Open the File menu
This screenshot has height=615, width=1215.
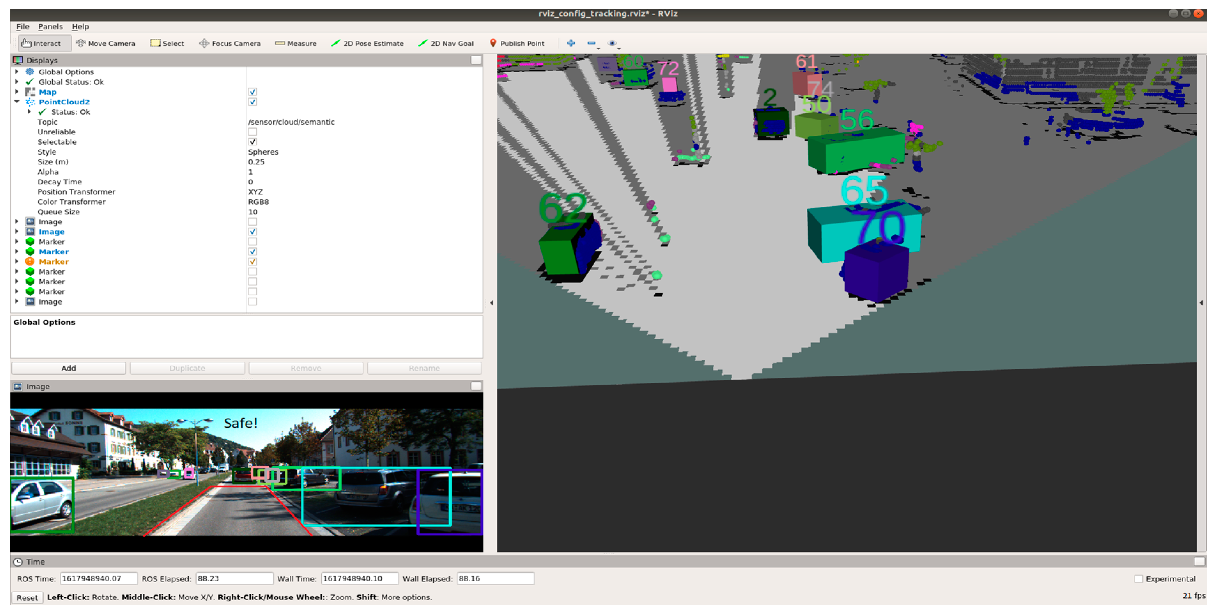[x=22, y=27]
